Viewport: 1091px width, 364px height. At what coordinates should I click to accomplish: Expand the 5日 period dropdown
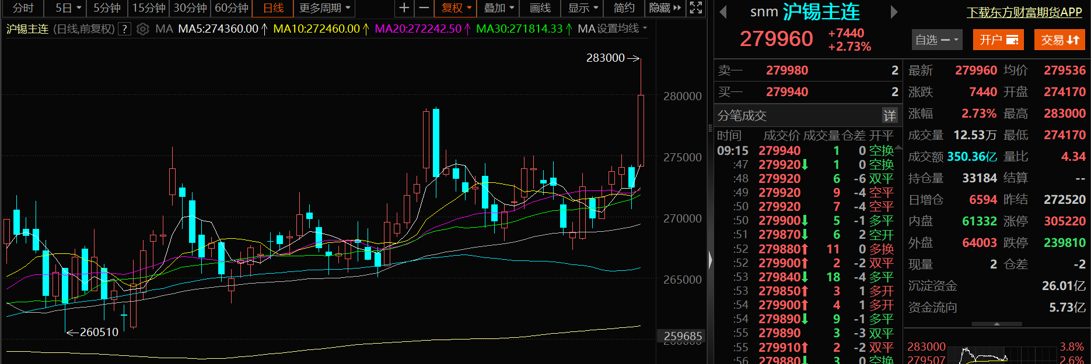coord(68,8)
